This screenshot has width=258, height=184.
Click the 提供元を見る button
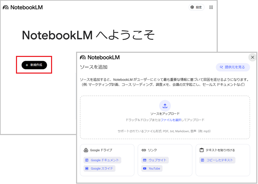[233, 67]
